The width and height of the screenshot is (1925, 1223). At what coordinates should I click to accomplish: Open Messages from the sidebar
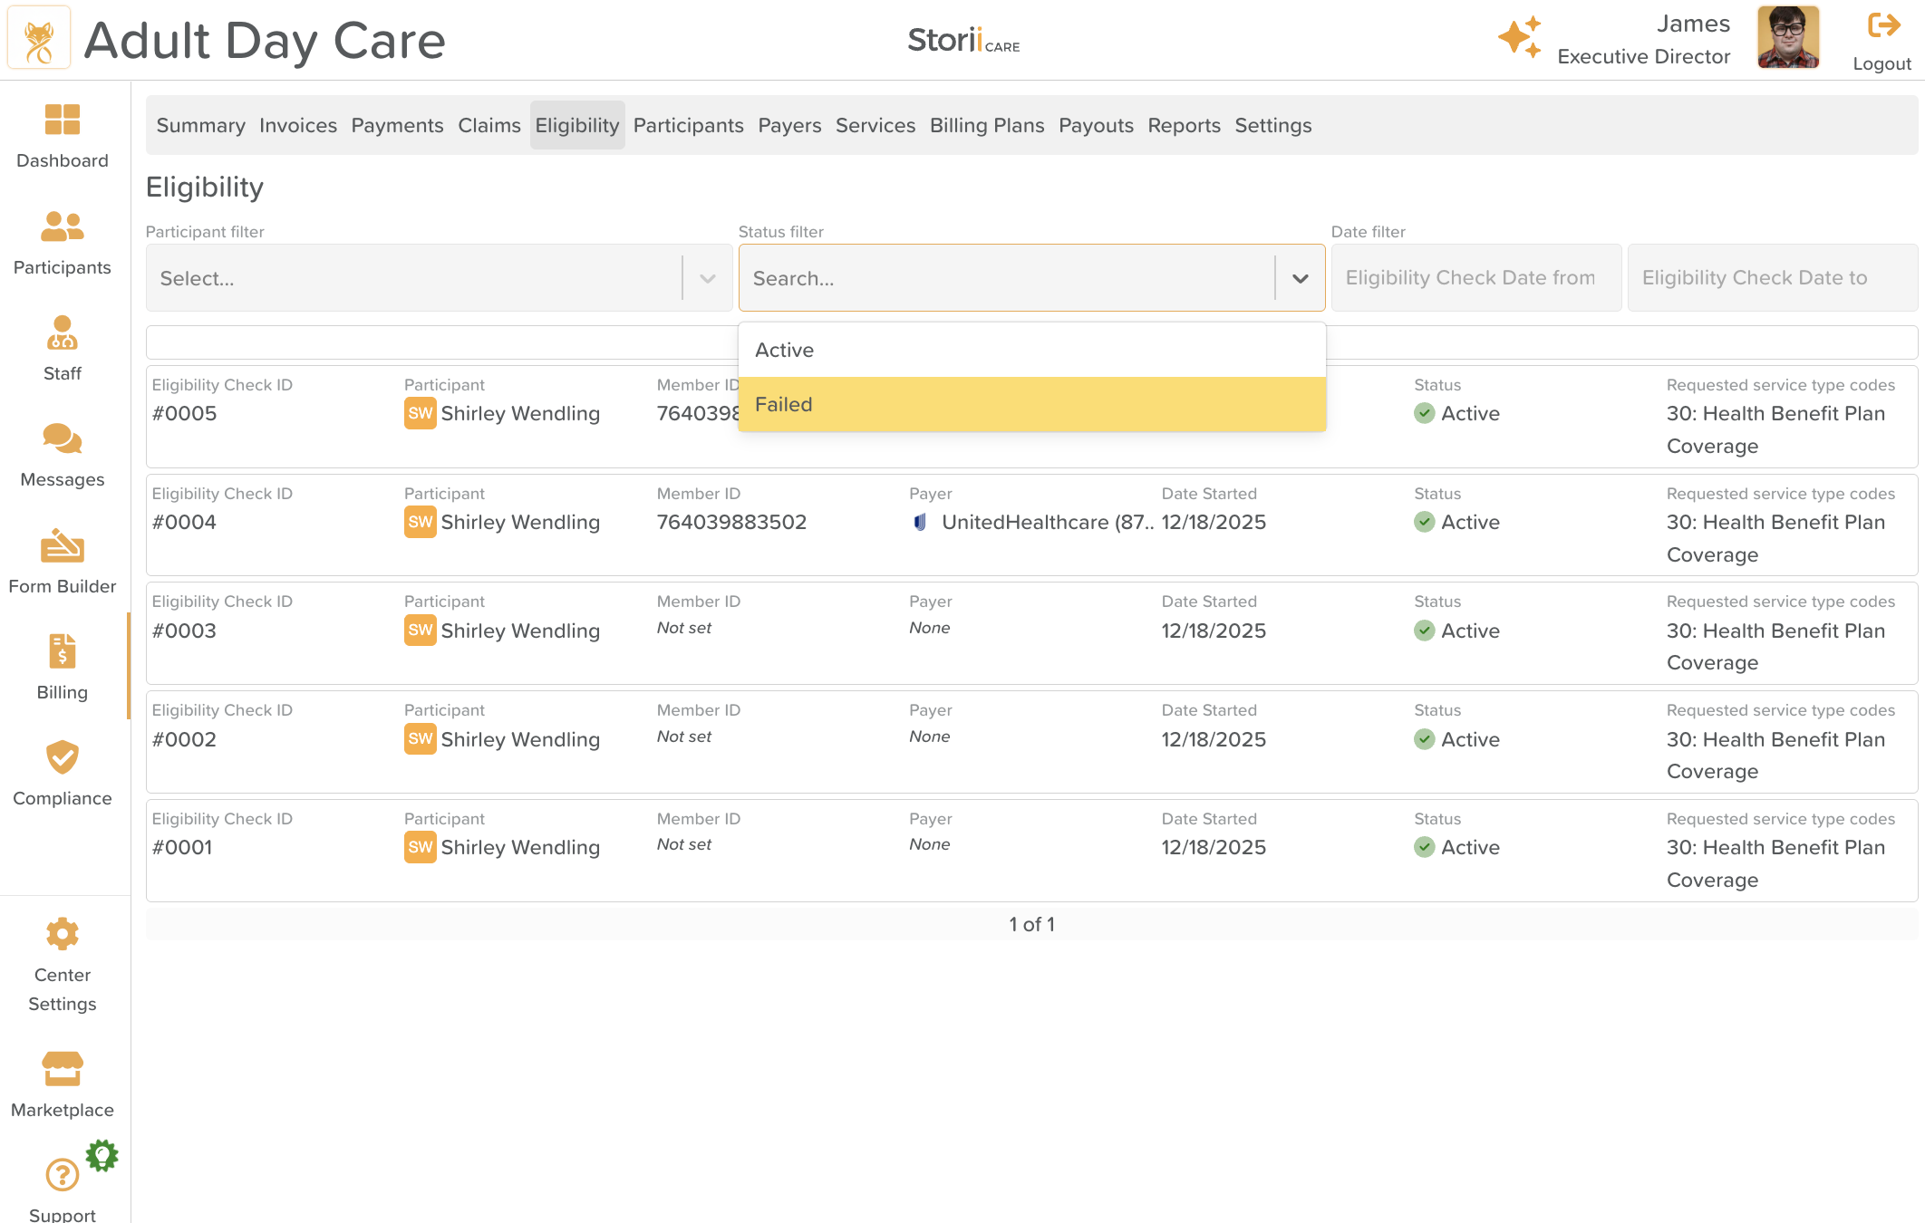pos(62,439)
